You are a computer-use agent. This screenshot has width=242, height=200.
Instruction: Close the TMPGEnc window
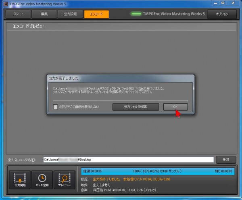234,3
